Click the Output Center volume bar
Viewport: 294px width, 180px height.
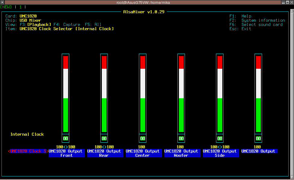coord(143,94)
